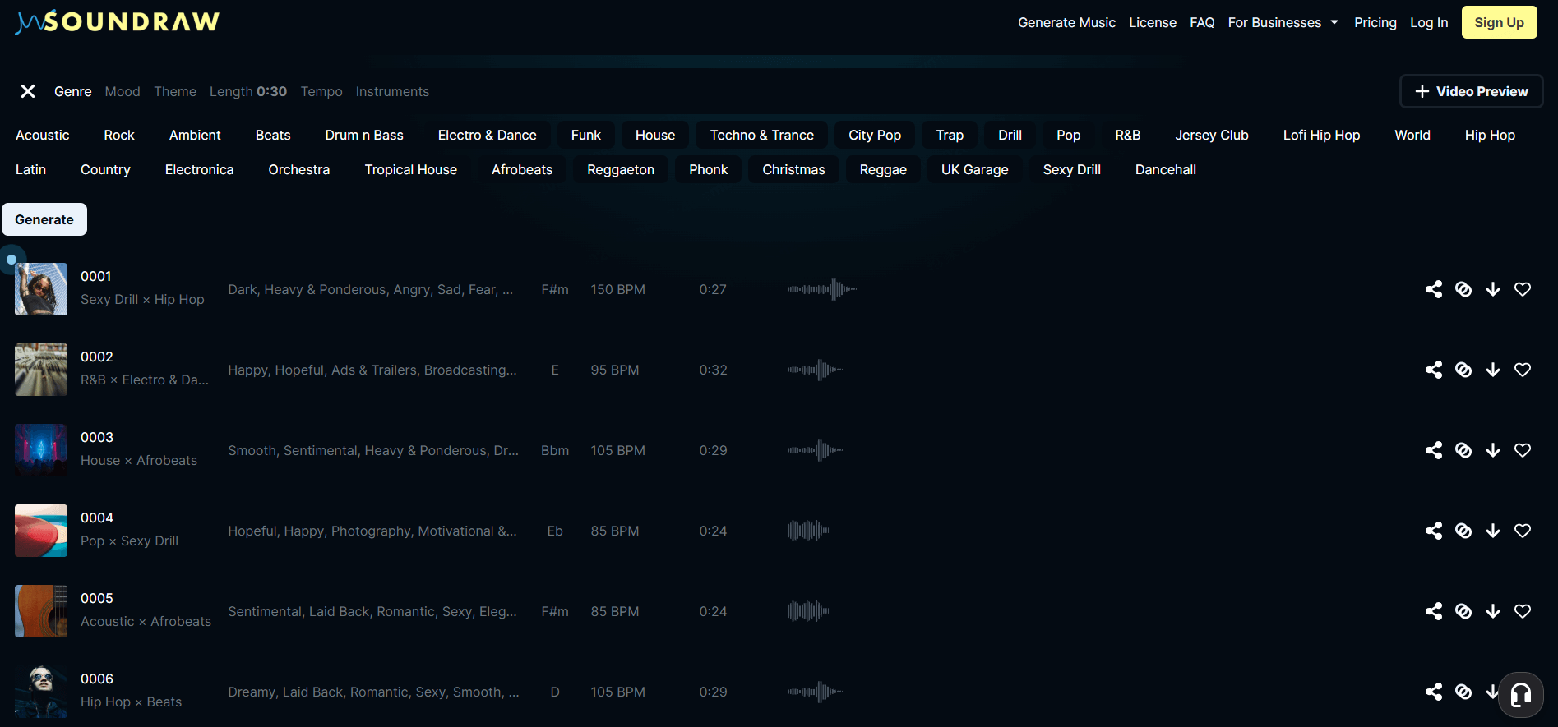Close the genre filter panel
1558x727 pixels.
(28, 91)
